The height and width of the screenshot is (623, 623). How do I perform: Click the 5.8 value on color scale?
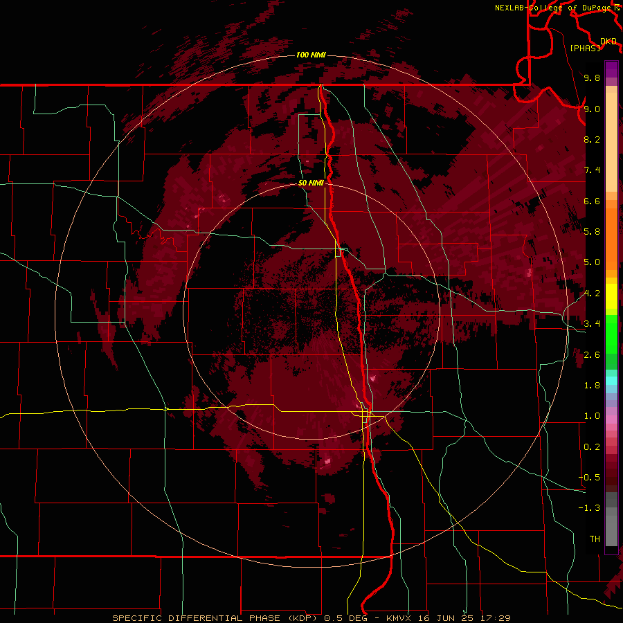pyautogui.click(x=592, y=232)
